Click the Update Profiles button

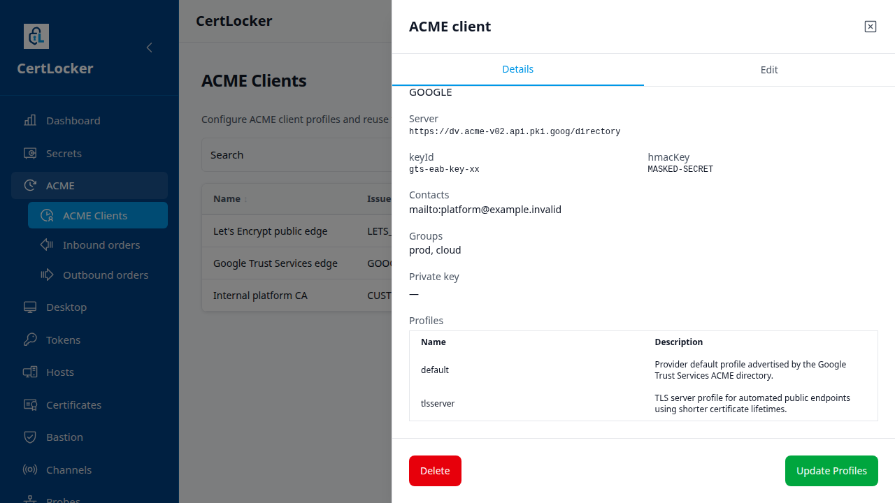pos(831,471)
